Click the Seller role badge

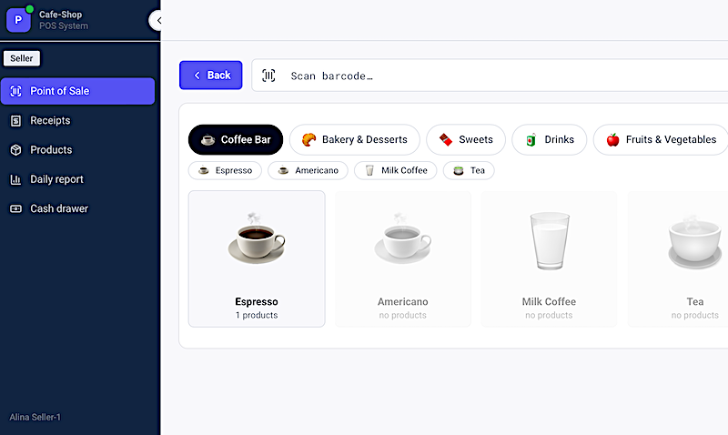coord(22,58)
